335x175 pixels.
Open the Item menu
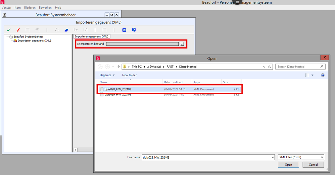click(18, 7)
